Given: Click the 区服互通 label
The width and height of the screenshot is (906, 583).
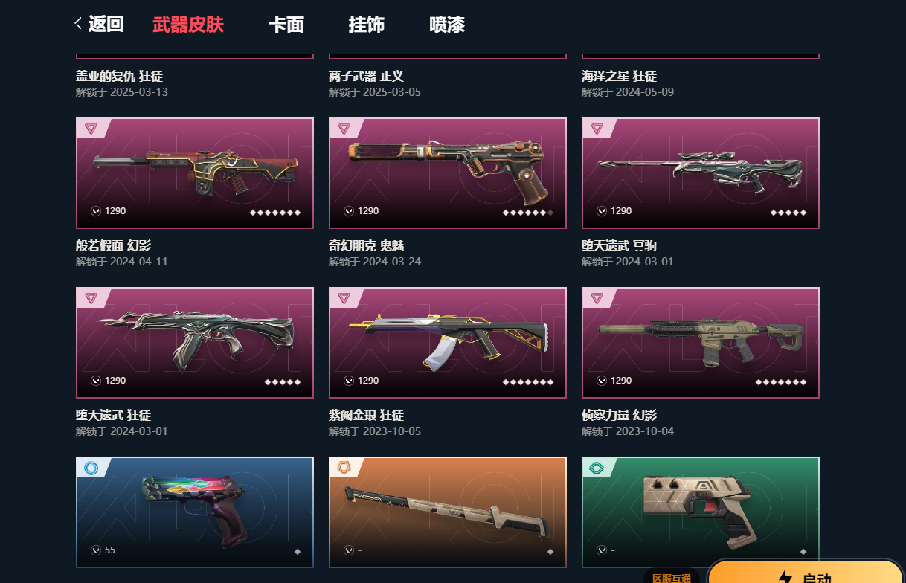Looking at the screenshot, I should pos(672,577).
